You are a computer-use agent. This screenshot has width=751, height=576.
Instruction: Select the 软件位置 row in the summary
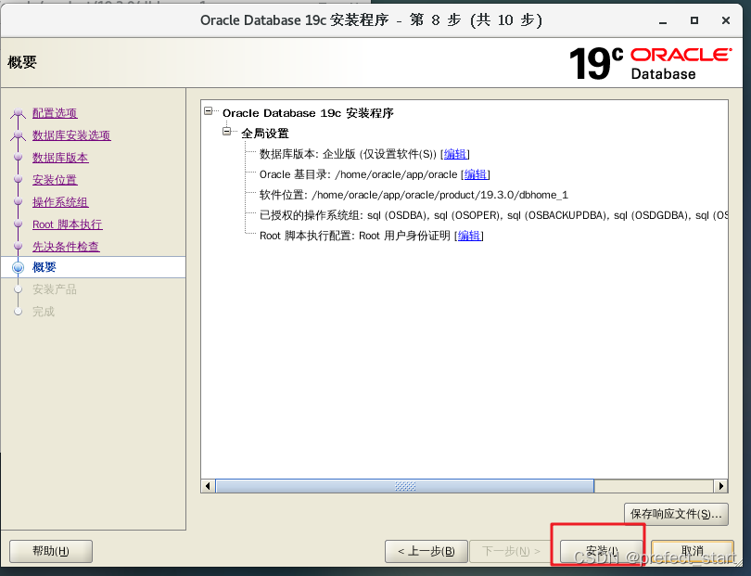point(414,195)
